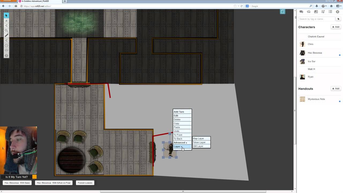The image size is (343, 193).
Task: Move token to Map Layer
Action: [202, 139]
